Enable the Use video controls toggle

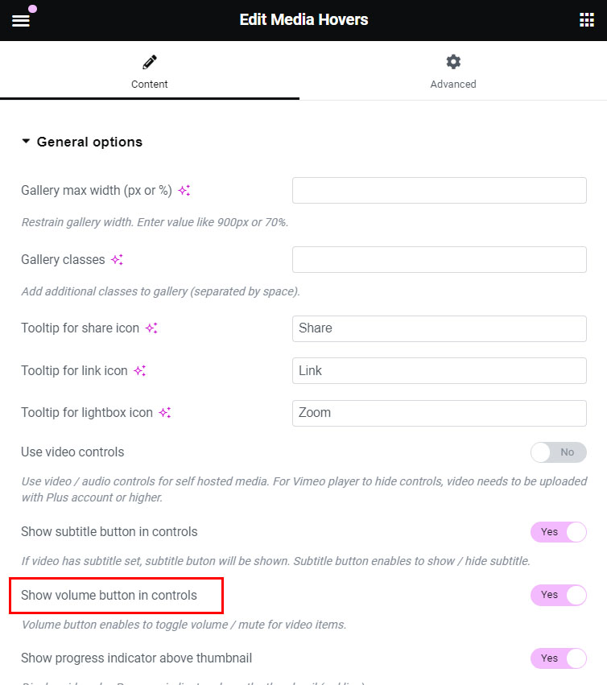click(x=558, y=452)
